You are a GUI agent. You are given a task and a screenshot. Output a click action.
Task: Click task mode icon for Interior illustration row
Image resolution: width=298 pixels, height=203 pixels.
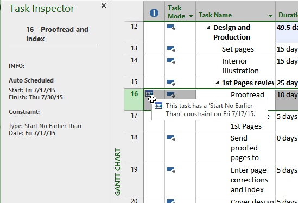tap(171, 61)
